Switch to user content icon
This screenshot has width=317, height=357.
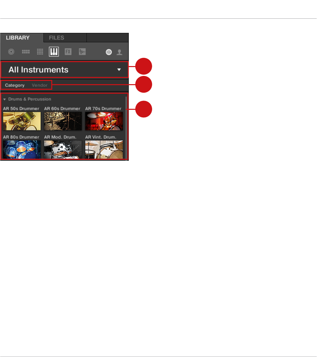point(120,52)
